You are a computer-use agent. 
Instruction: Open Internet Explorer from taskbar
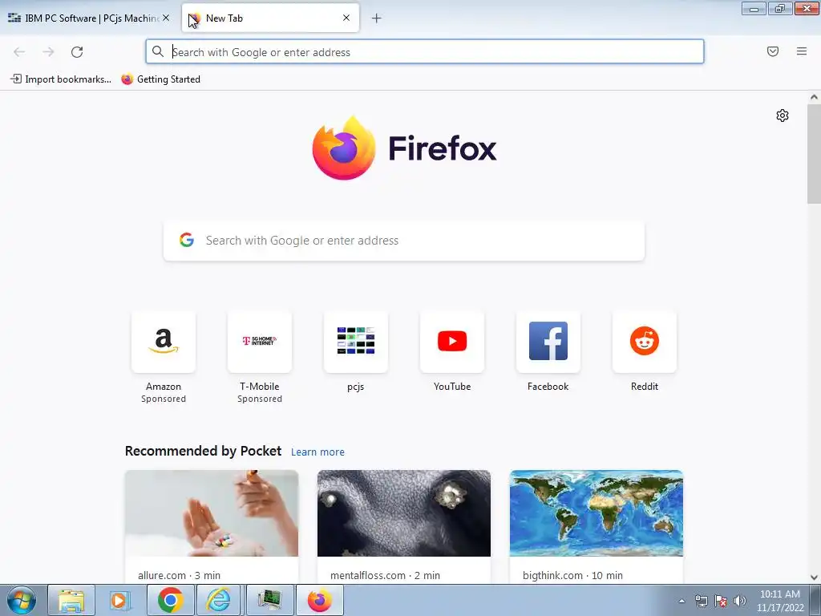point(220,600)
